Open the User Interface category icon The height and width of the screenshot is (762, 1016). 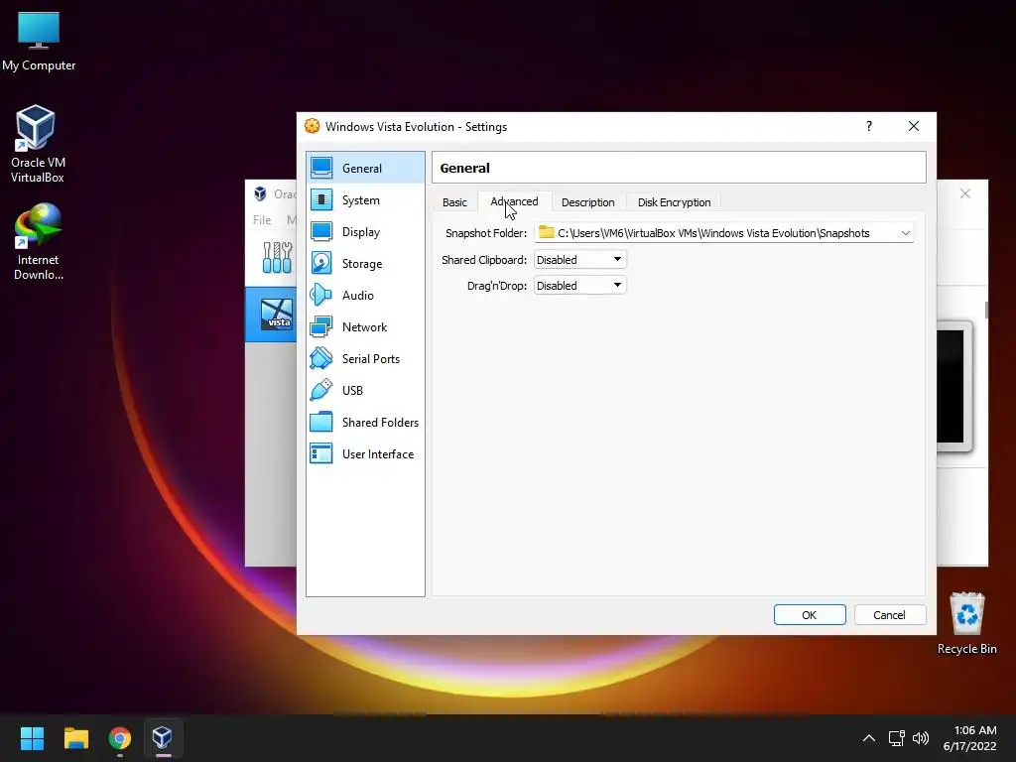tap(321, 453)
